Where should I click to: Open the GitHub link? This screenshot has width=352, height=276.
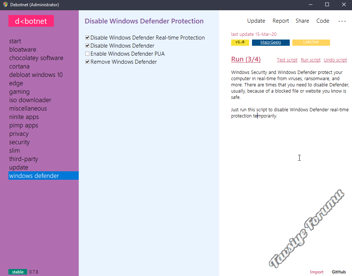338,272
